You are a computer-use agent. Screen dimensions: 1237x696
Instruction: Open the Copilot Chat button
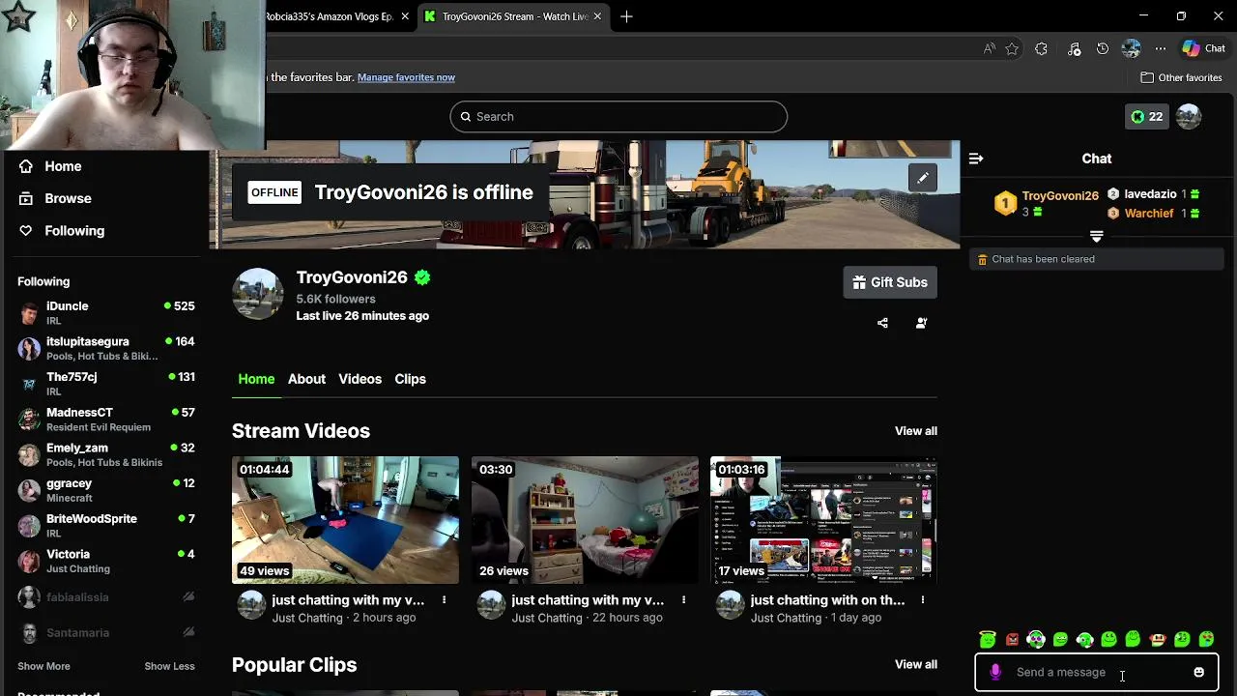point(1203,48)
